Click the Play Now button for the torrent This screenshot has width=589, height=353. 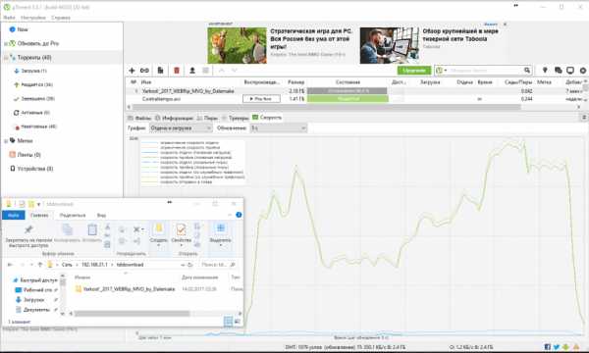pyautogui.click(x=261, y=99)
